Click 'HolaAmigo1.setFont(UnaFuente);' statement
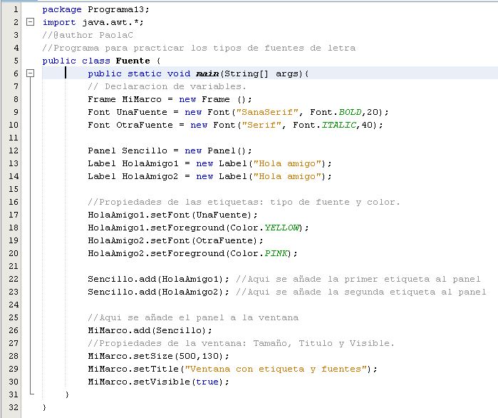This screenshot has height=418, width=498. 172,215
